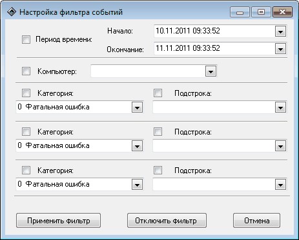Image resolution: width=299 pixels, height=240 pixels.
Task: Close the Настройка фильтра событий dialog
Action: click(x=282, y=12)
